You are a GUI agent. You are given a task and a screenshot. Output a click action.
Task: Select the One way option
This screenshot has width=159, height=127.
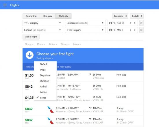(x=48, y=16)
